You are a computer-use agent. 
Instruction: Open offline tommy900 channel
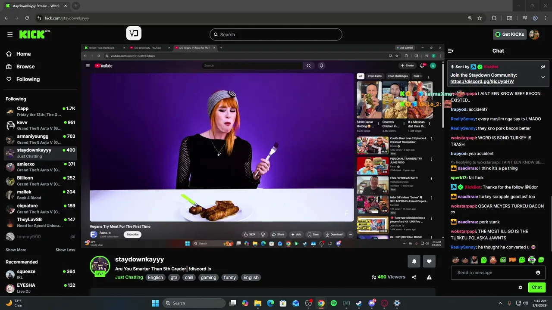[x=41, y=236]
